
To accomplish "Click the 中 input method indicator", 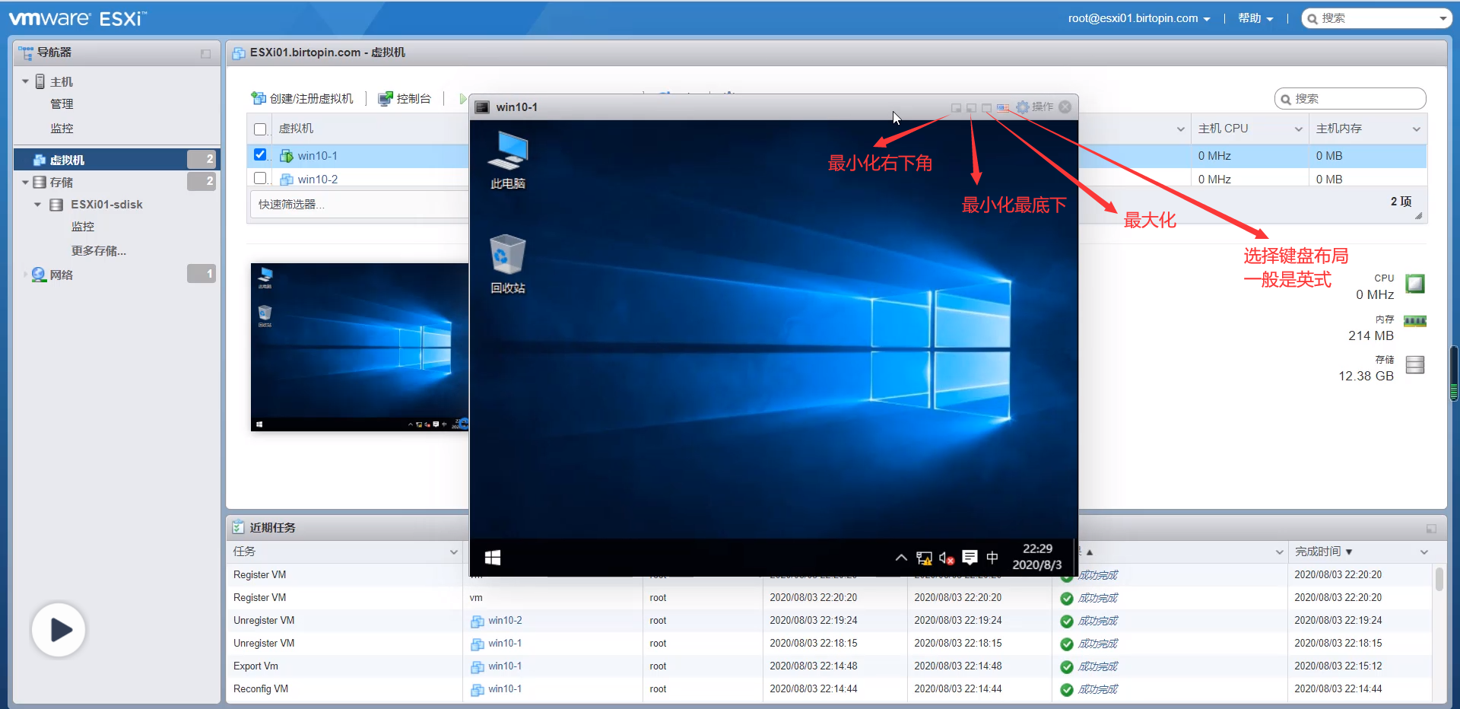I will click(992, 558).
